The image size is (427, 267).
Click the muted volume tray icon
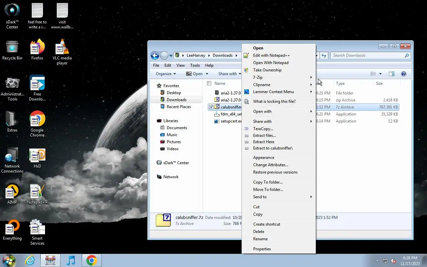[x=393, y=261]
